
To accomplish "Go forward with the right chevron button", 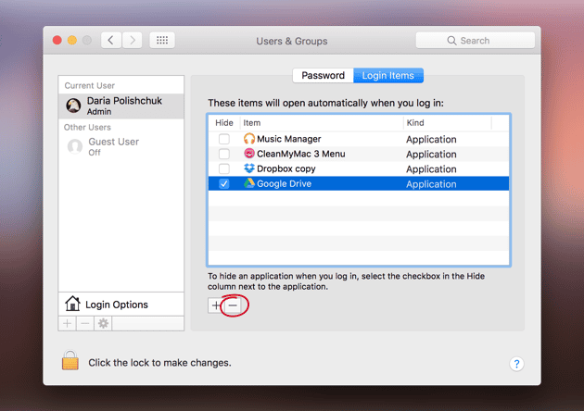I will pos(132,40).
